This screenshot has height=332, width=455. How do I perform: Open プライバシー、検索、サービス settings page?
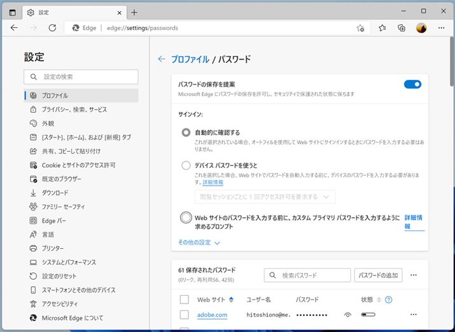(x=74, y=109)
